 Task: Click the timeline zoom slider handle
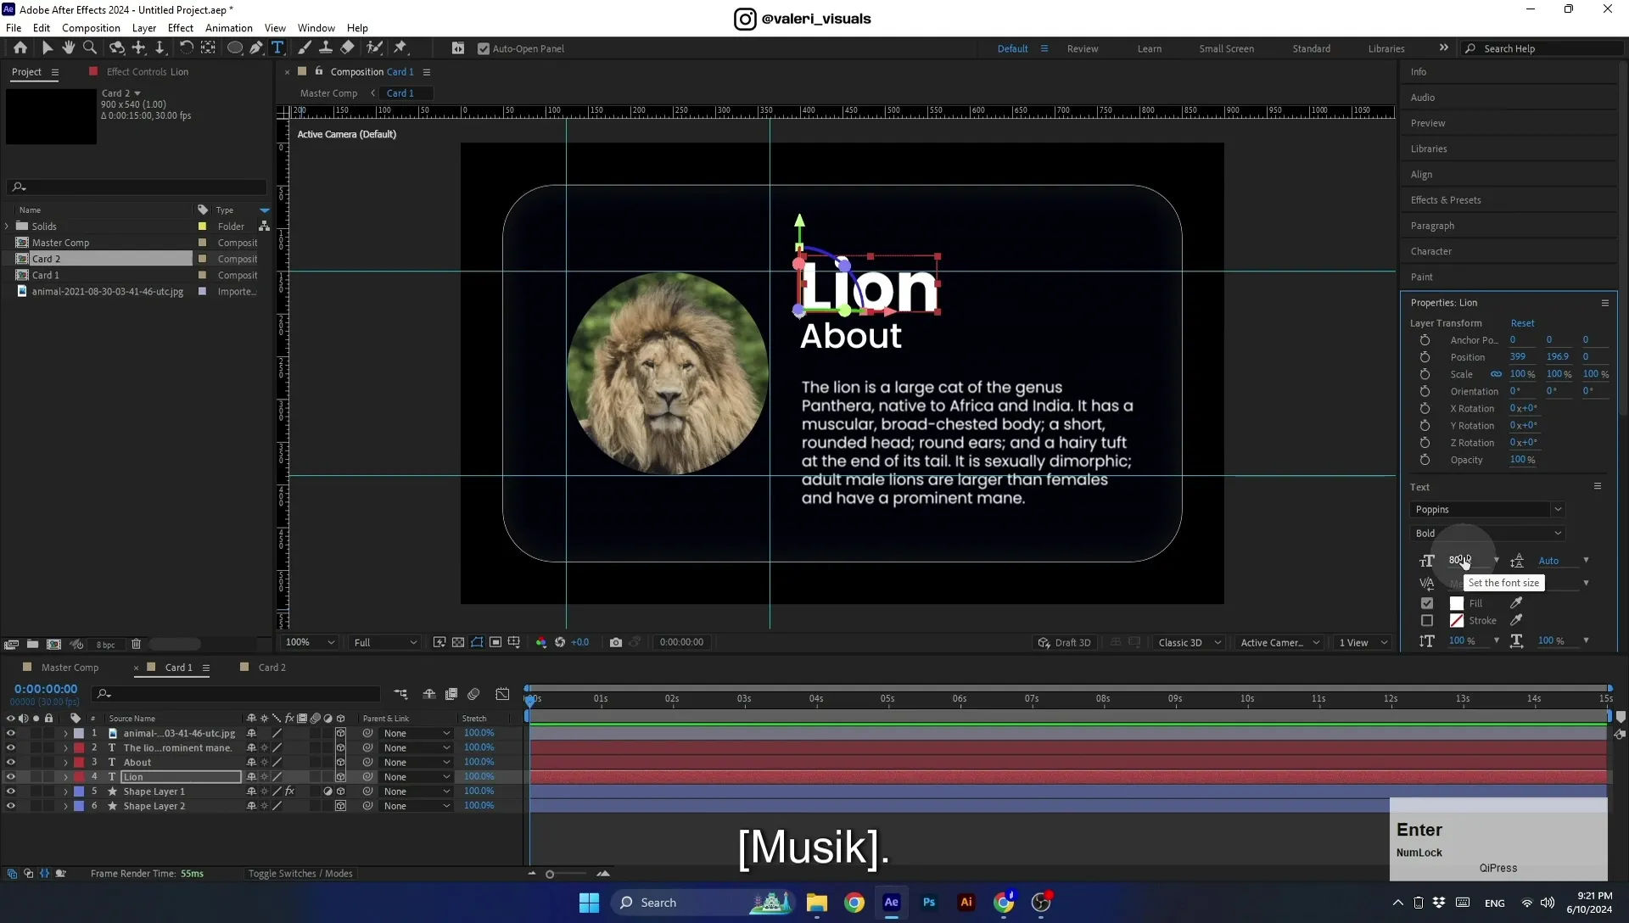pyautogui.click(x=550, y=875)
